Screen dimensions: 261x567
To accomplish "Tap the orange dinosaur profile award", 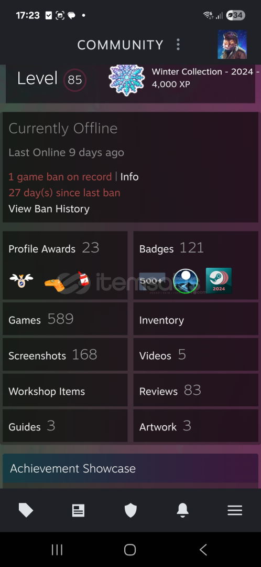I will point(57,282).
